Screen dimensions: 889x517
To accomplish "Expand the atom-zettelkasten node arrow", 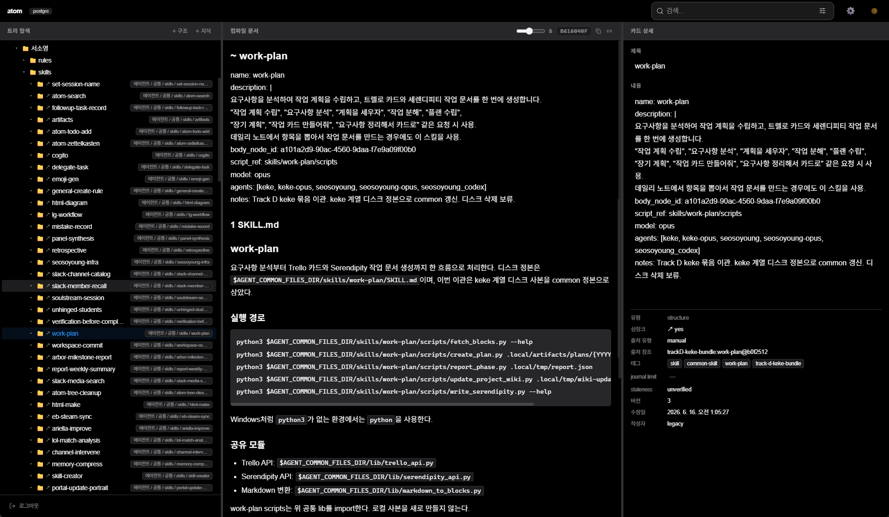I will coord(31,143).
